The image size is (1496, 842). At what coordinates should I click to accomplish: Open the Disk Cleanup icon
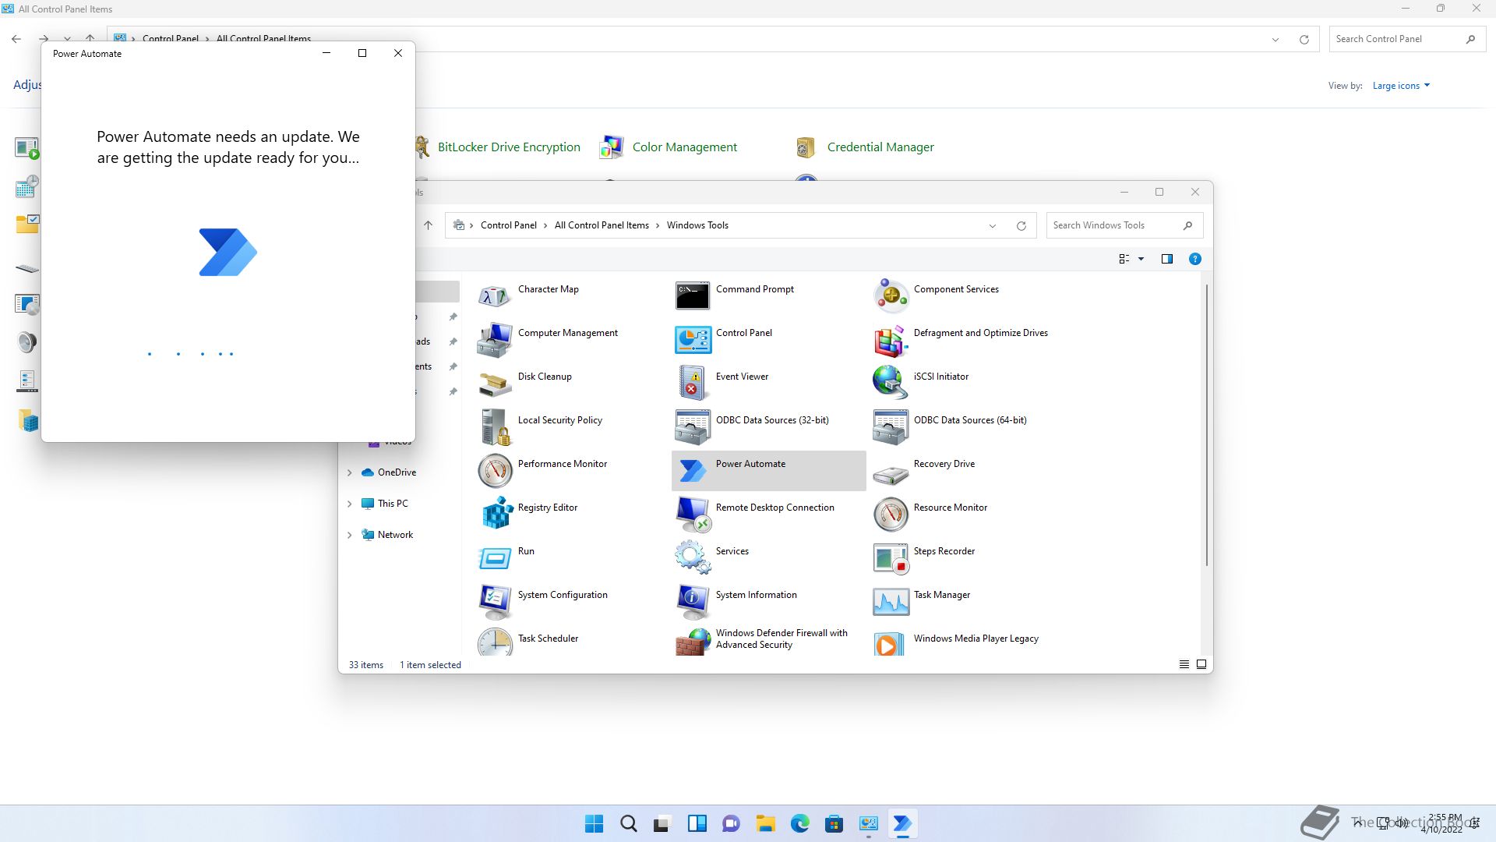pos(494,384)
